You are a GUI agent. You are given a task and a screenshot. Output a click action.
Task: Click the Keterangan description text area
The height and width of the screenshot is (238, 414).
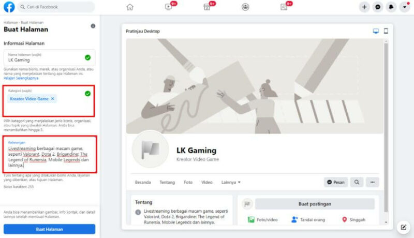pyautogui.click(x=50, y=154)
